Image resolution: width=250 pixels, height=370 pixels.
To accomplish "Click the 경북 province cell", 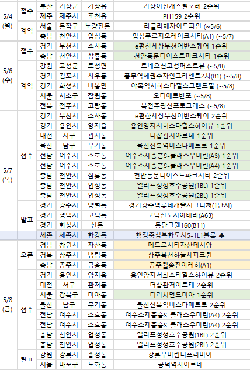I will click(46, 255).
